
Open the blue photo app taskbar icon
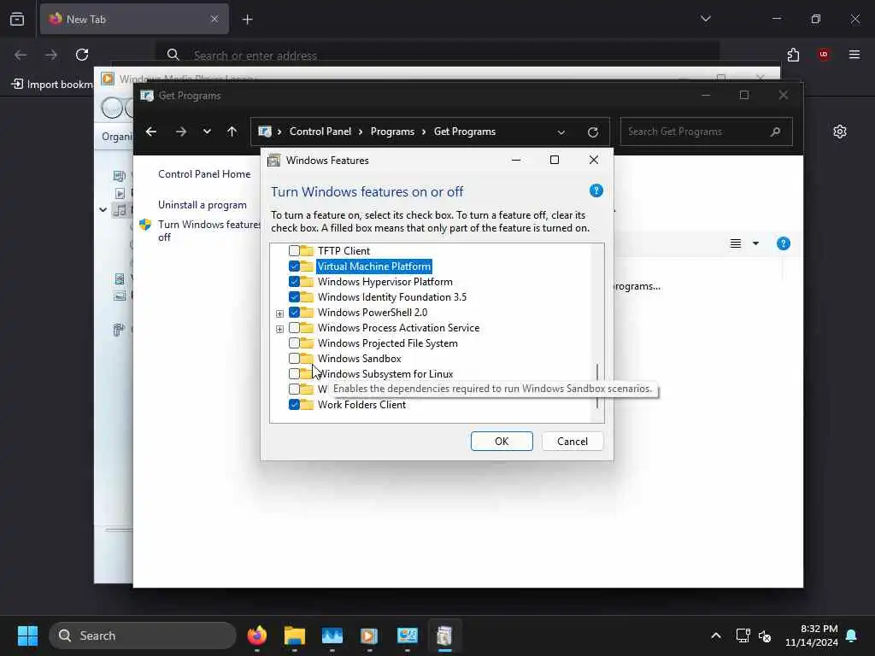[332, 635]
